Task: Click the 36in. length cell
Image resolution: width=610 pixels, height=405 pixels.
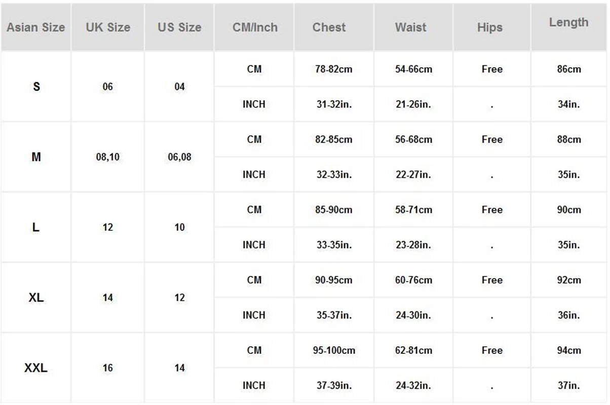Action: pyautogui.click(x=569, y=315)
